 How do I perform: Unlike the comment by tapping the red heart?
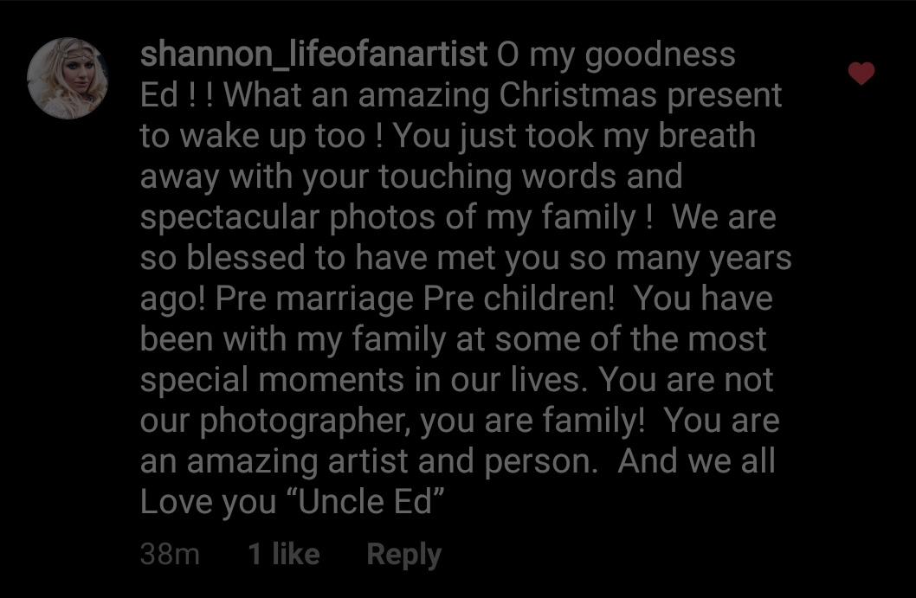click(861, 74)
